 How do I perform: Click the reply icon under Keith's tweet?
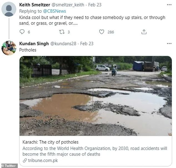(x=22, y=32)
